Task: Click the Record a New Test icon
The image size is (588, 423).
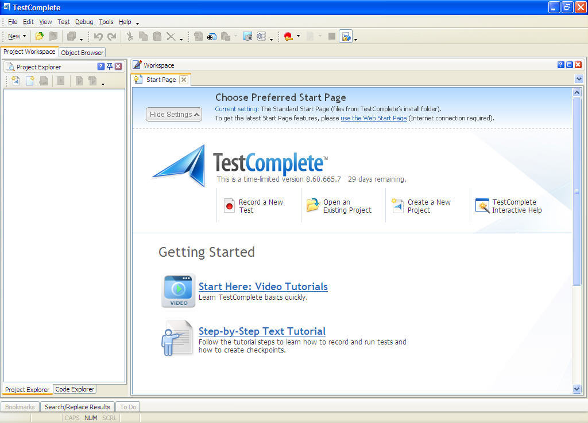Action: click(229, 206)
